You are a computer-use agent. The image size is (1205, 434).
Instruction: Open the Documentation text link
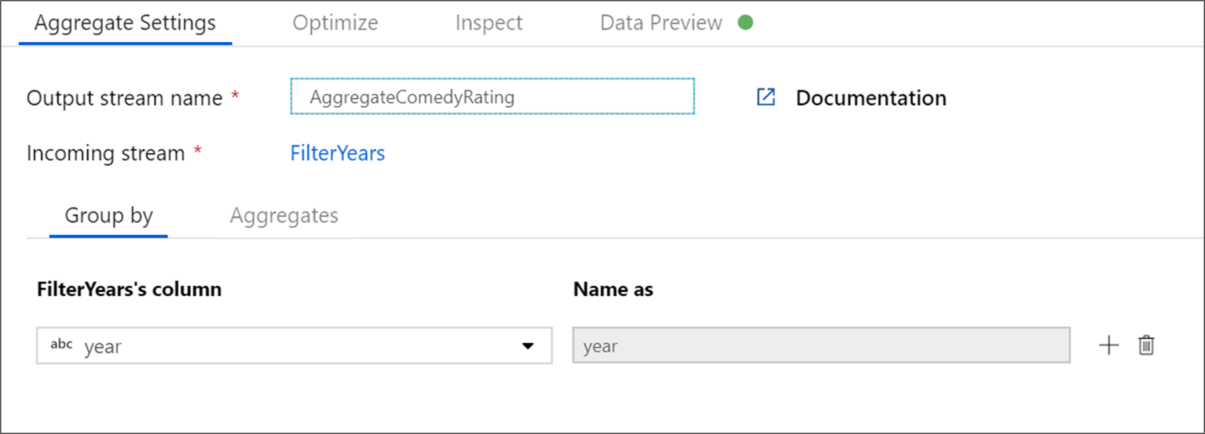click(871, 98)
